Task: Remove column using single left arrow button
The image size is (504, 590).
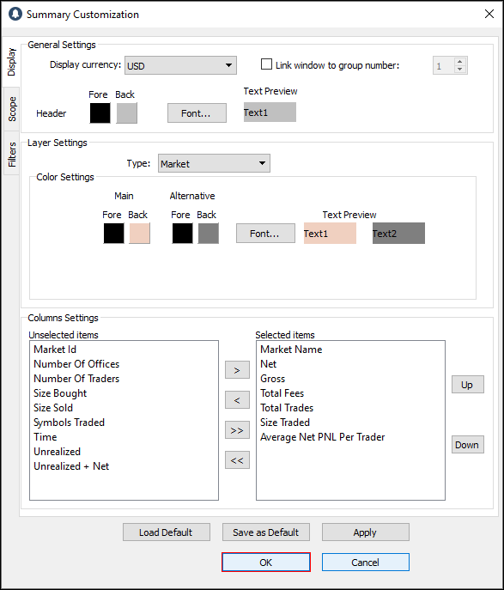Action: coord(237,399)
